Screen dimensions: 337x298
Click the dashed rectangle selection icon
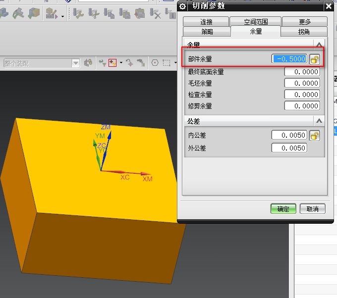(166, 63)
